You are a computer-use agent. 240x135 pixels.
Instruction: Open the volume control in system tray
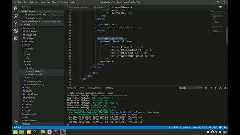(x=220, y=132)
